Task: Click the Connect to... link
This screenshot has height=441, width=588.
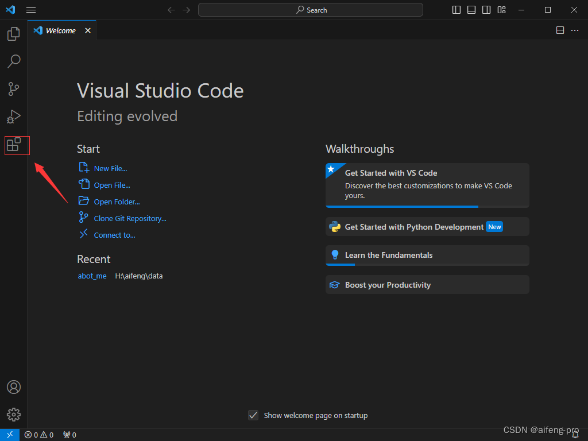Action: 114,235
